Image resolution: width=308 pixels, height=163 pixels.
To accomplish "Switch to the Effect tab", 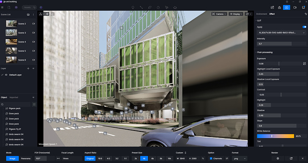I will pyautogui.click(x=272, y=14).
